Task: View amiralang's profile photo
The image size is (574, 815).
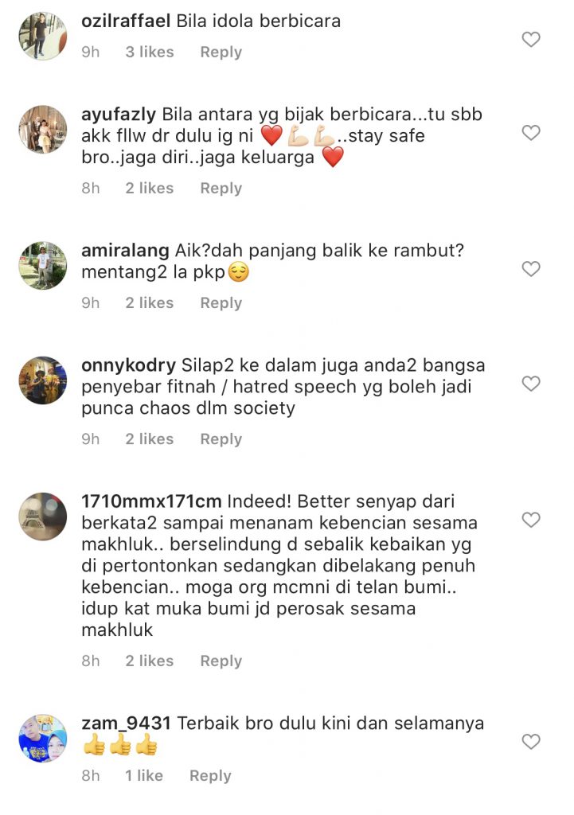Action: coord(43,266)
